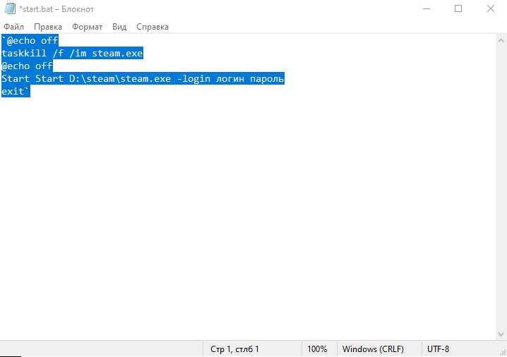
Task: Open the Правка menu
Action: (48, 27)
